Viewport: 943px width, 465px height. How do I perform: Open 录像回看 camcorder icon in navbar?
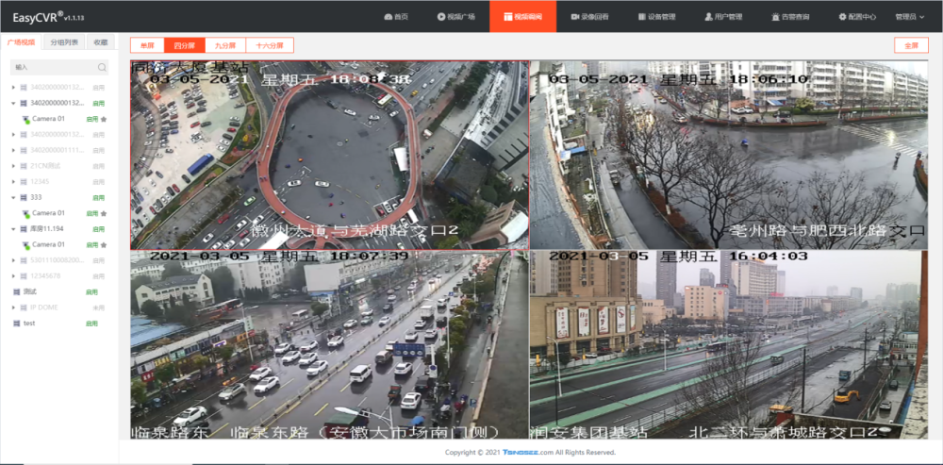click(x=575, y=17)
